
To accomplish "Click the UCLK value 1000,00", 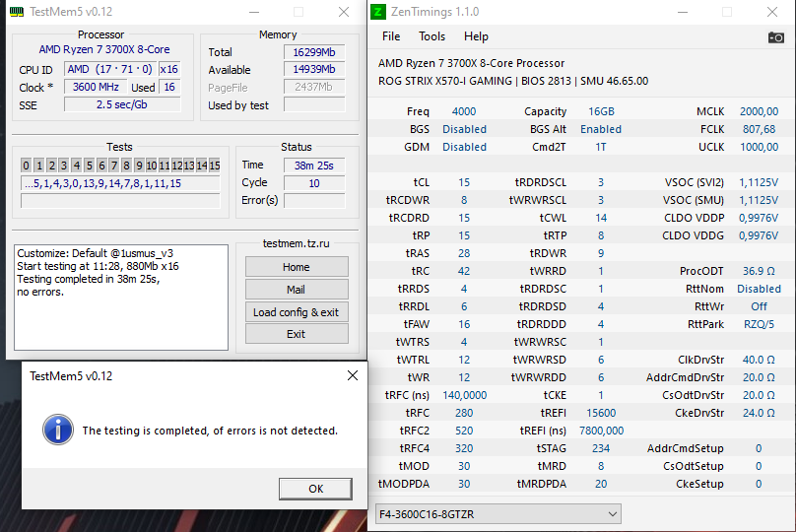I will [x=759, y=147].
